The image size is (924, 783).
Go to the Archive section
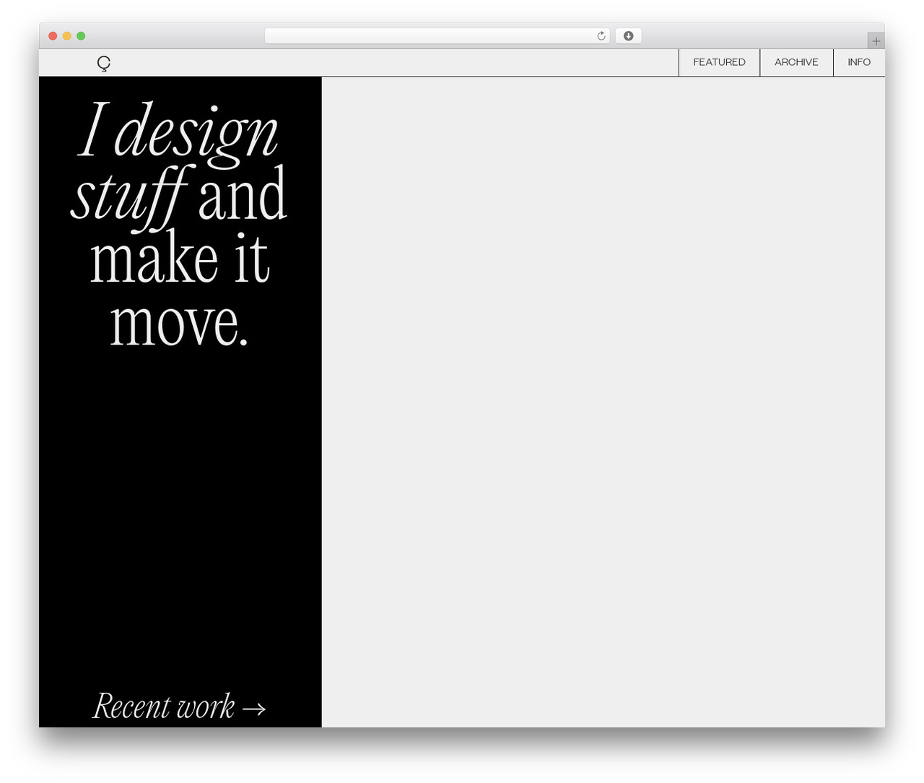point(796,62)
